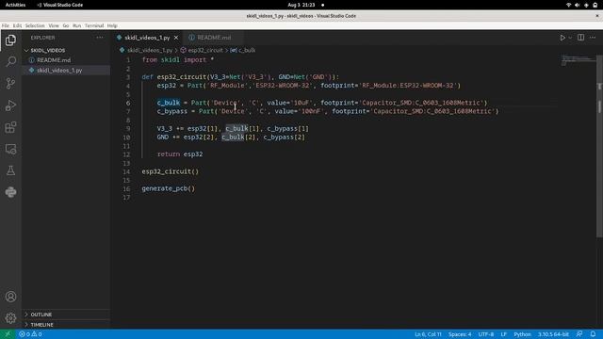Open the clock and calendar Aug 3 21:23
This screenshot has height=339, width=603.
pos(301,5)
